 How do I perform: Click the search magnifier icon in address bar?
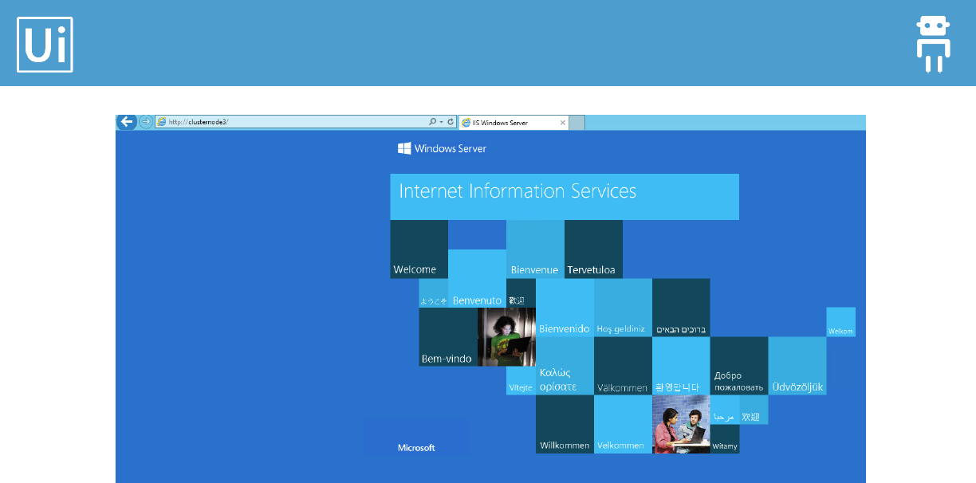[432, 122]
